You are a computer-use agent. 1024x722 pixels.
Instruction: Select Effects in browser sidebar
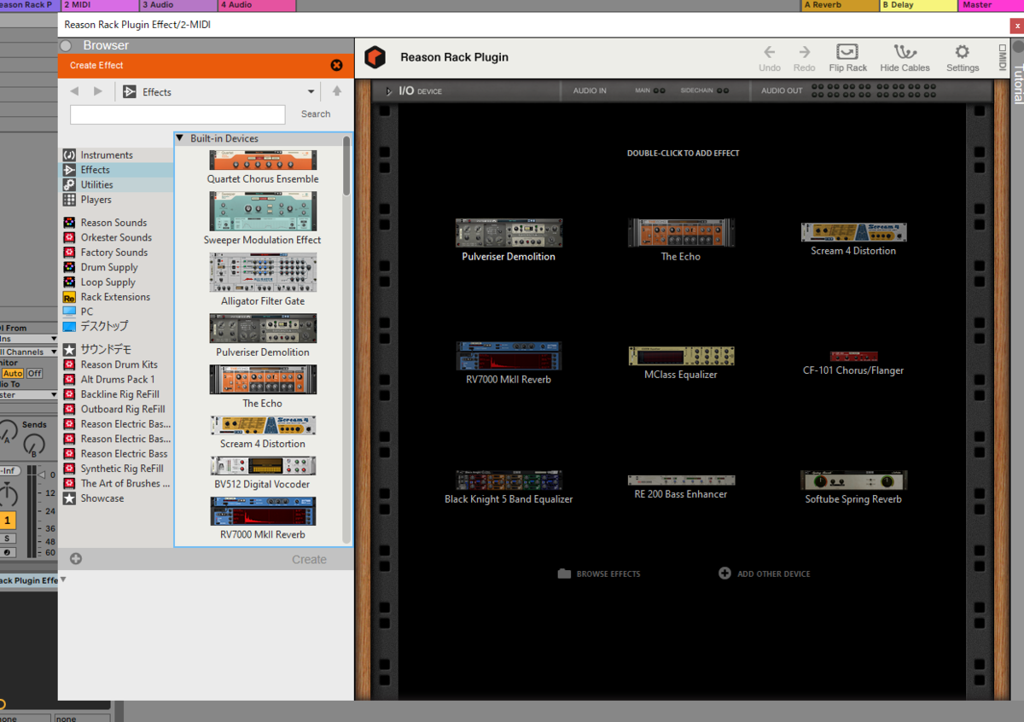click(x=95, y=170)
